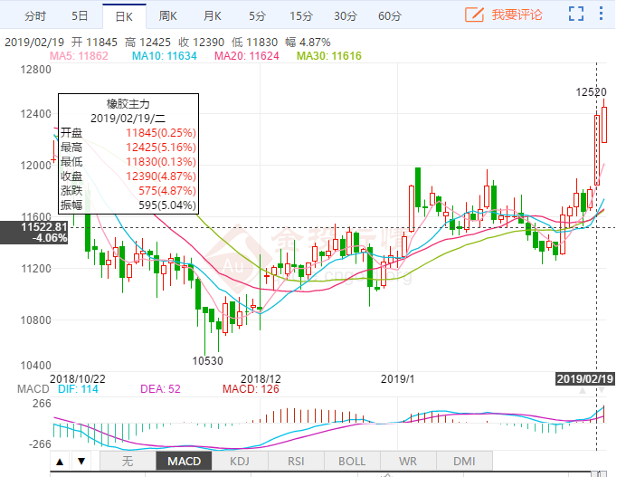The width and height of the screenshot is (626, 477).
Task: Toggle the fullscreen chart icon
Action: [x=576, y=14]
